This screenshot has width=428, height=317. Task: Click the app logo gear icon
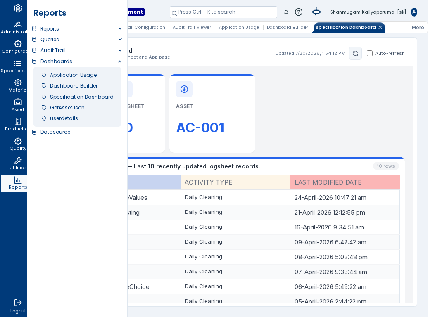[x=18, y=8]
